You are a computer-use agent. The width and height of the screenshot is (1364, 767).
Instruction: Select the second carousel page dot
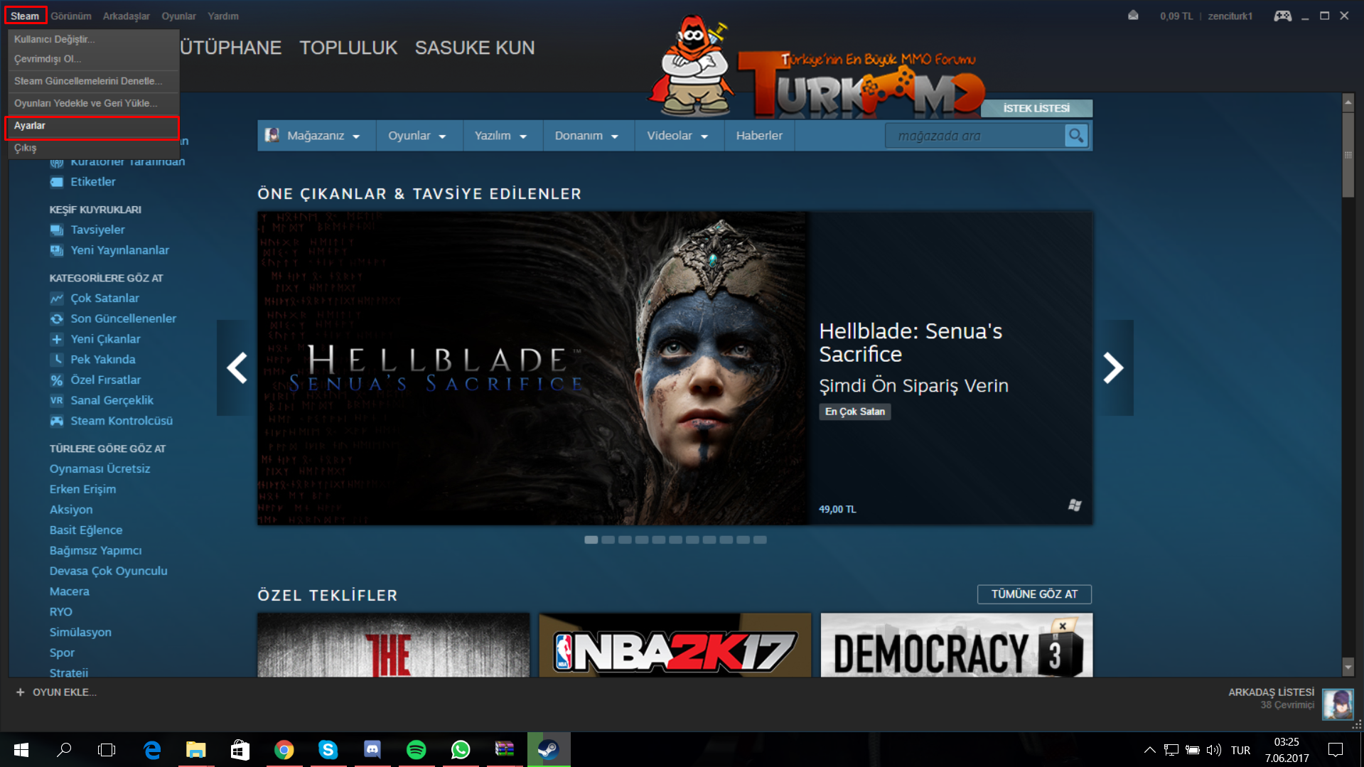(608, 540)
